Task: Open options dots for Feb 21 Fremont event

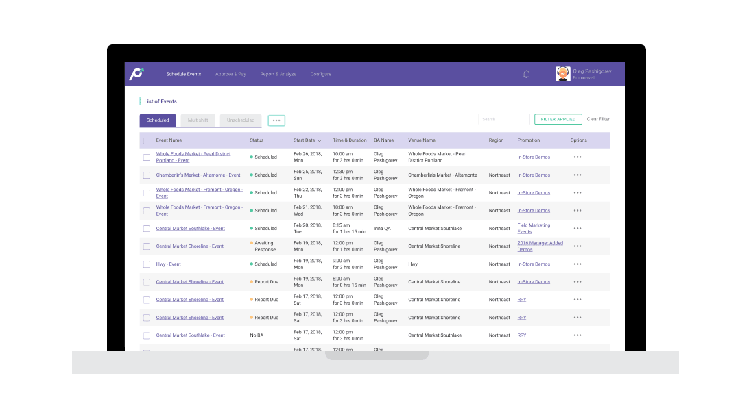Action: click(577, 211)
